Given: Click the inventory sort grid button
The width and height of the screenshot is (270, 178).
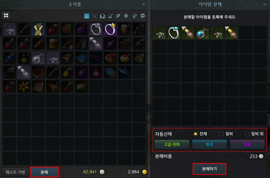Looking at the screenshot, I should click(x=6, y=15).
